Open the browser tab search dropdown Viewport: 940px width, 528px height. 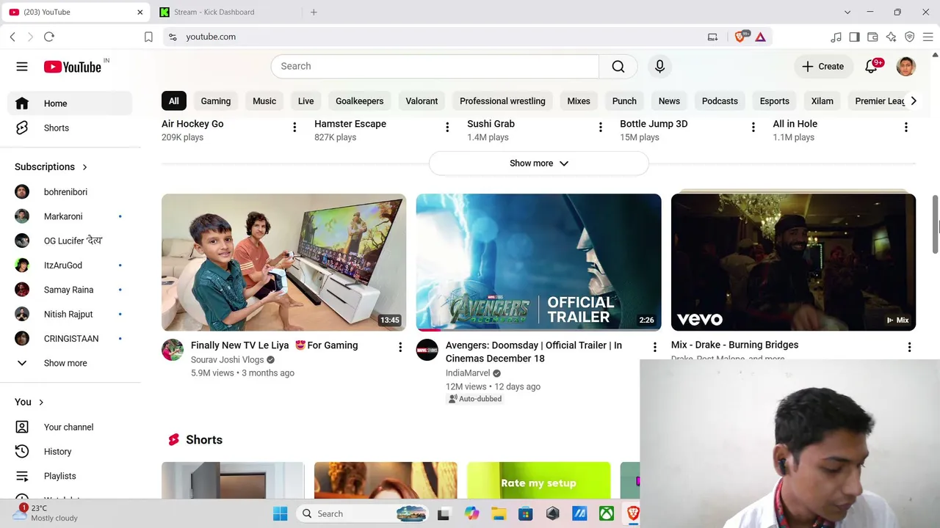(847, 12)
